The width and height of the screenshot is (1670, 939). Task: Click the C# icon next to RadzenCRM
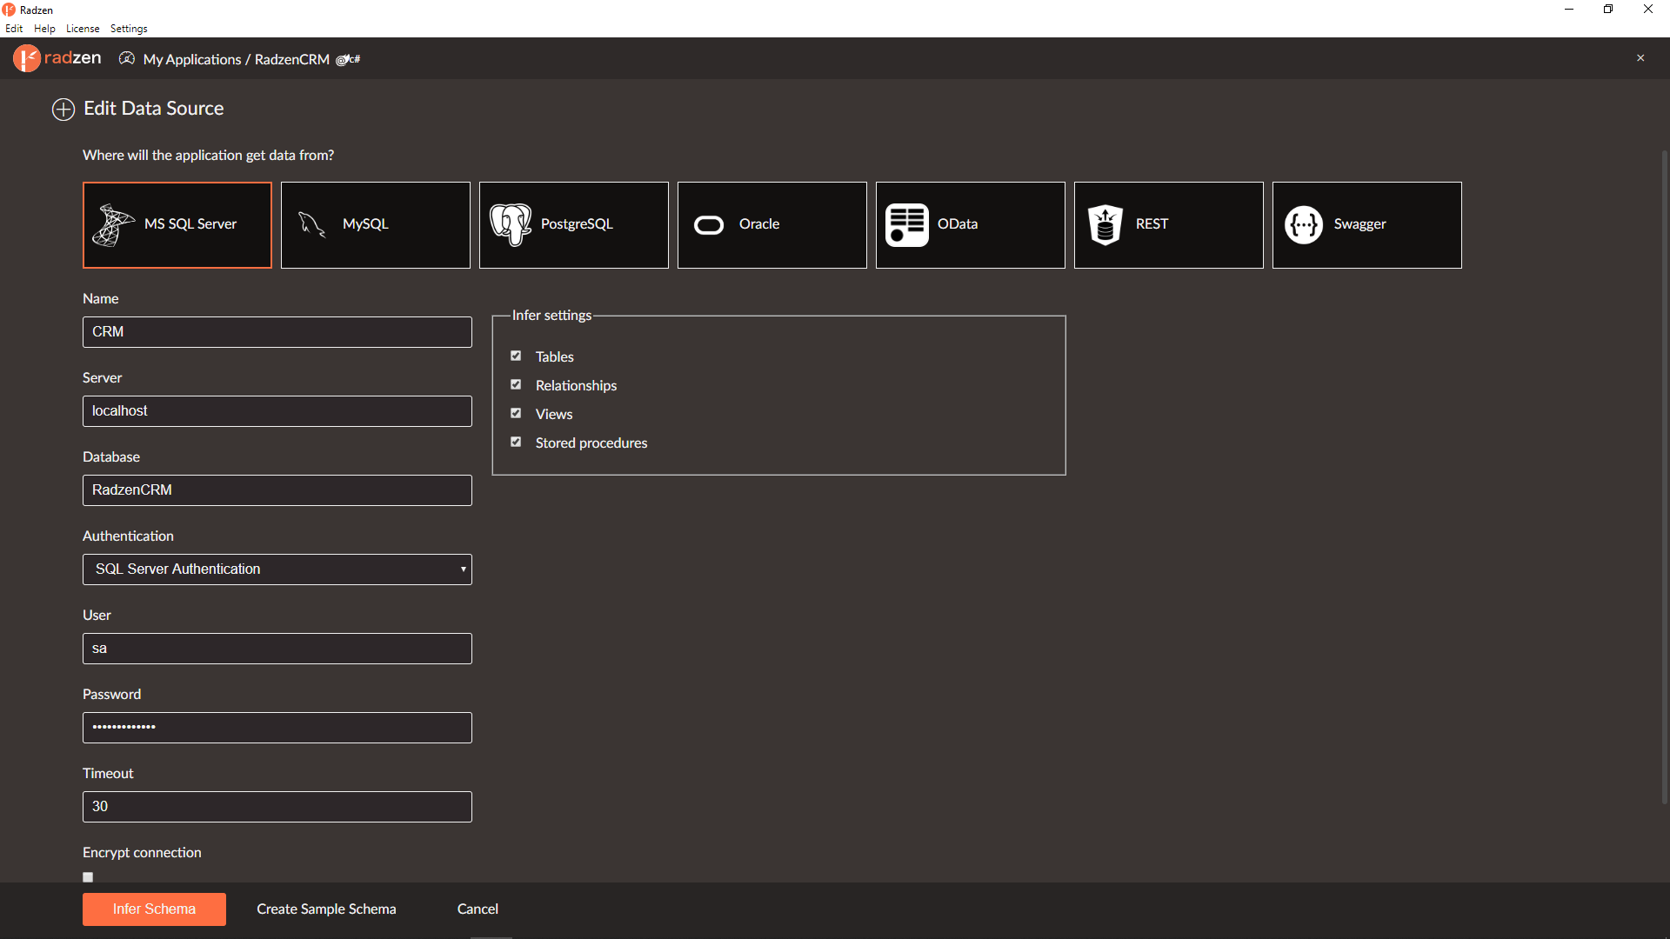point(348,59)
